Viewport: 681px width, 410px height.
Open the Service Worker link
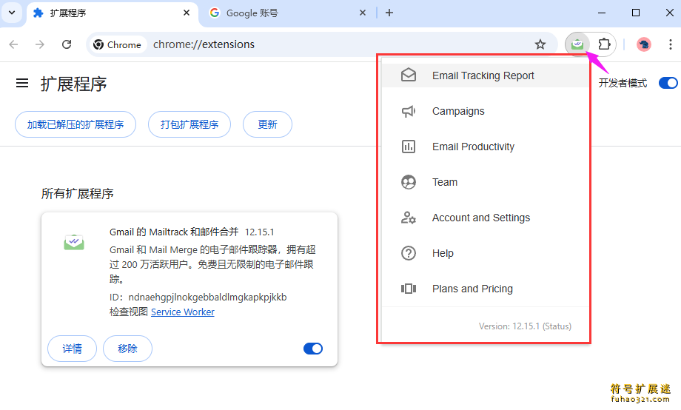182,312
